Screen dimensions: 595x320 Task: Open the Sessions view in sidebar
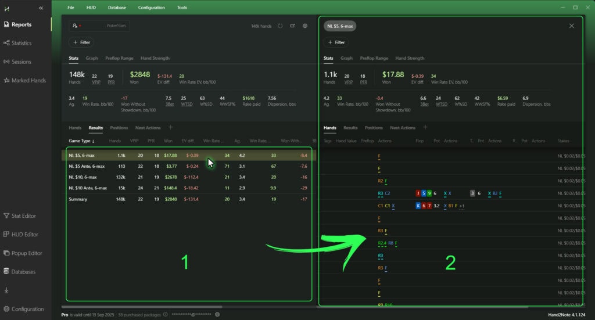21,62
